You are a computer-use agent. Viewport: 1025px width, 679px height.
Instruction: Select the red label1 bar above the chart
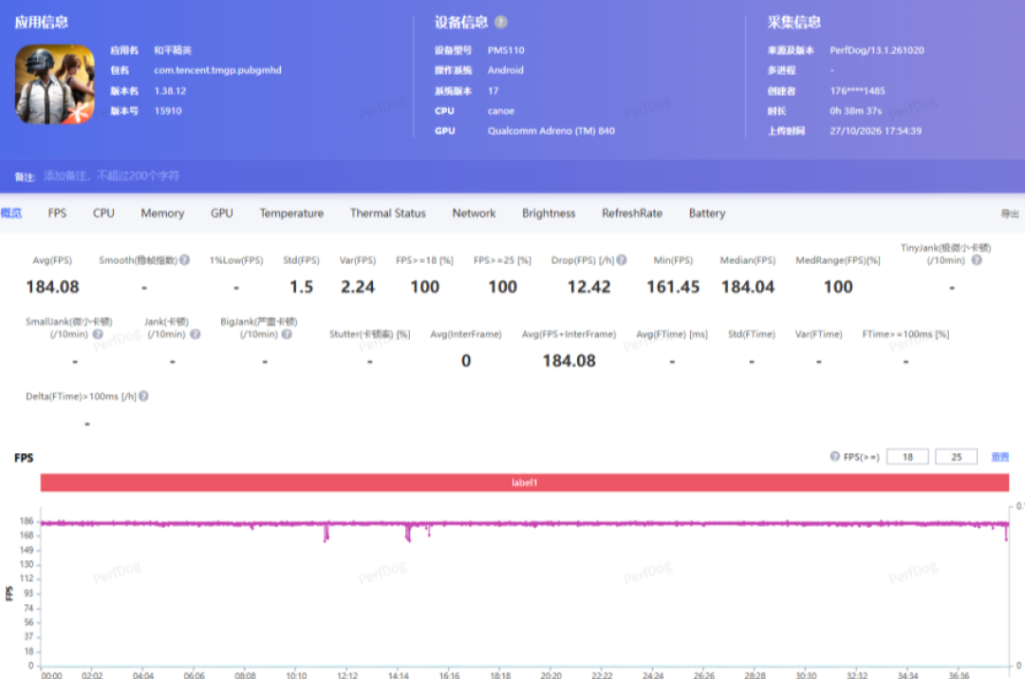click(x=524, y=482)
